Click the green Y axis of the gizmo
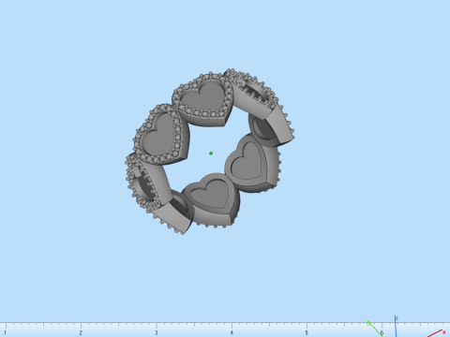Screen dimensions: 450x337 click(375, 329)
